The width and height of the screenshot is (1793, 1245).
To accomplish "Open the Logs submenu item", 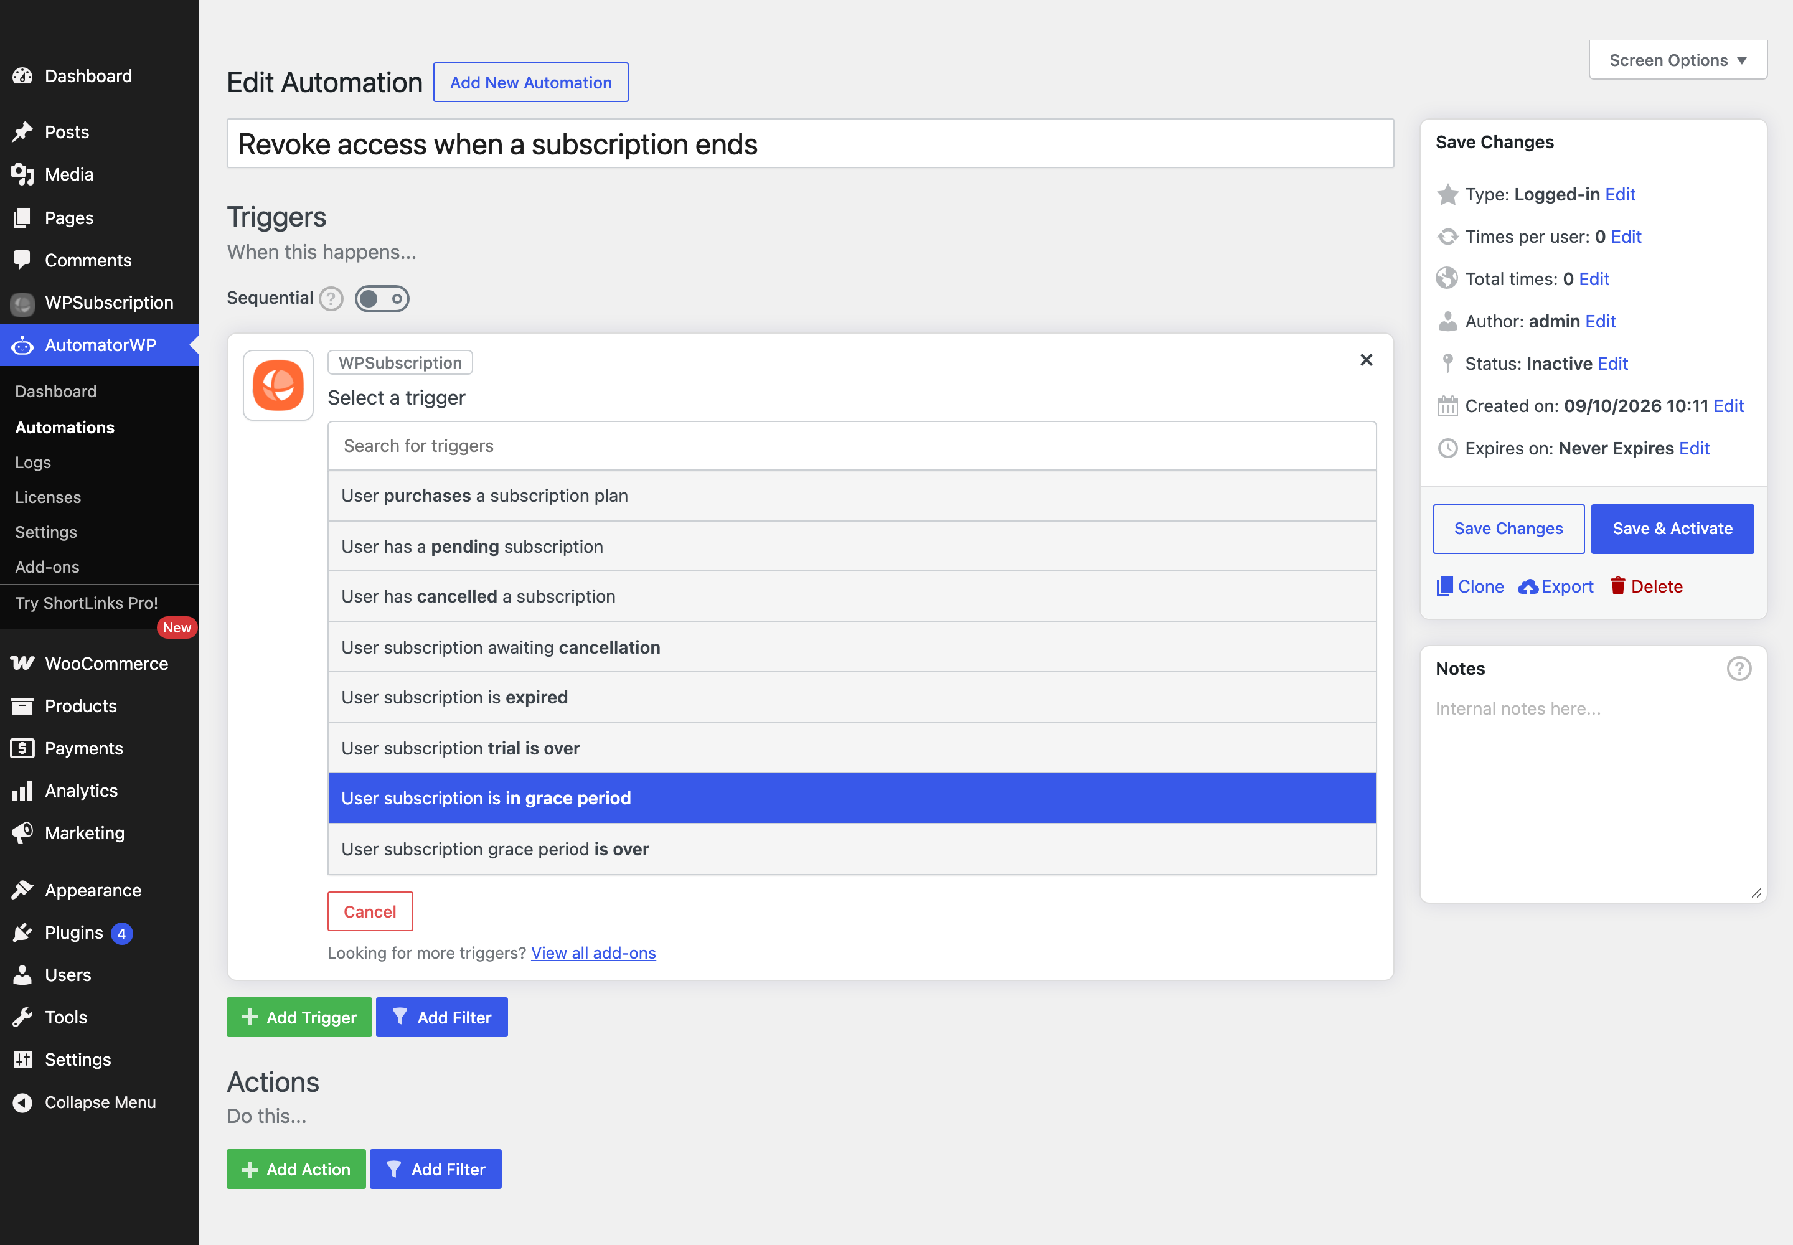I will 33,462.
